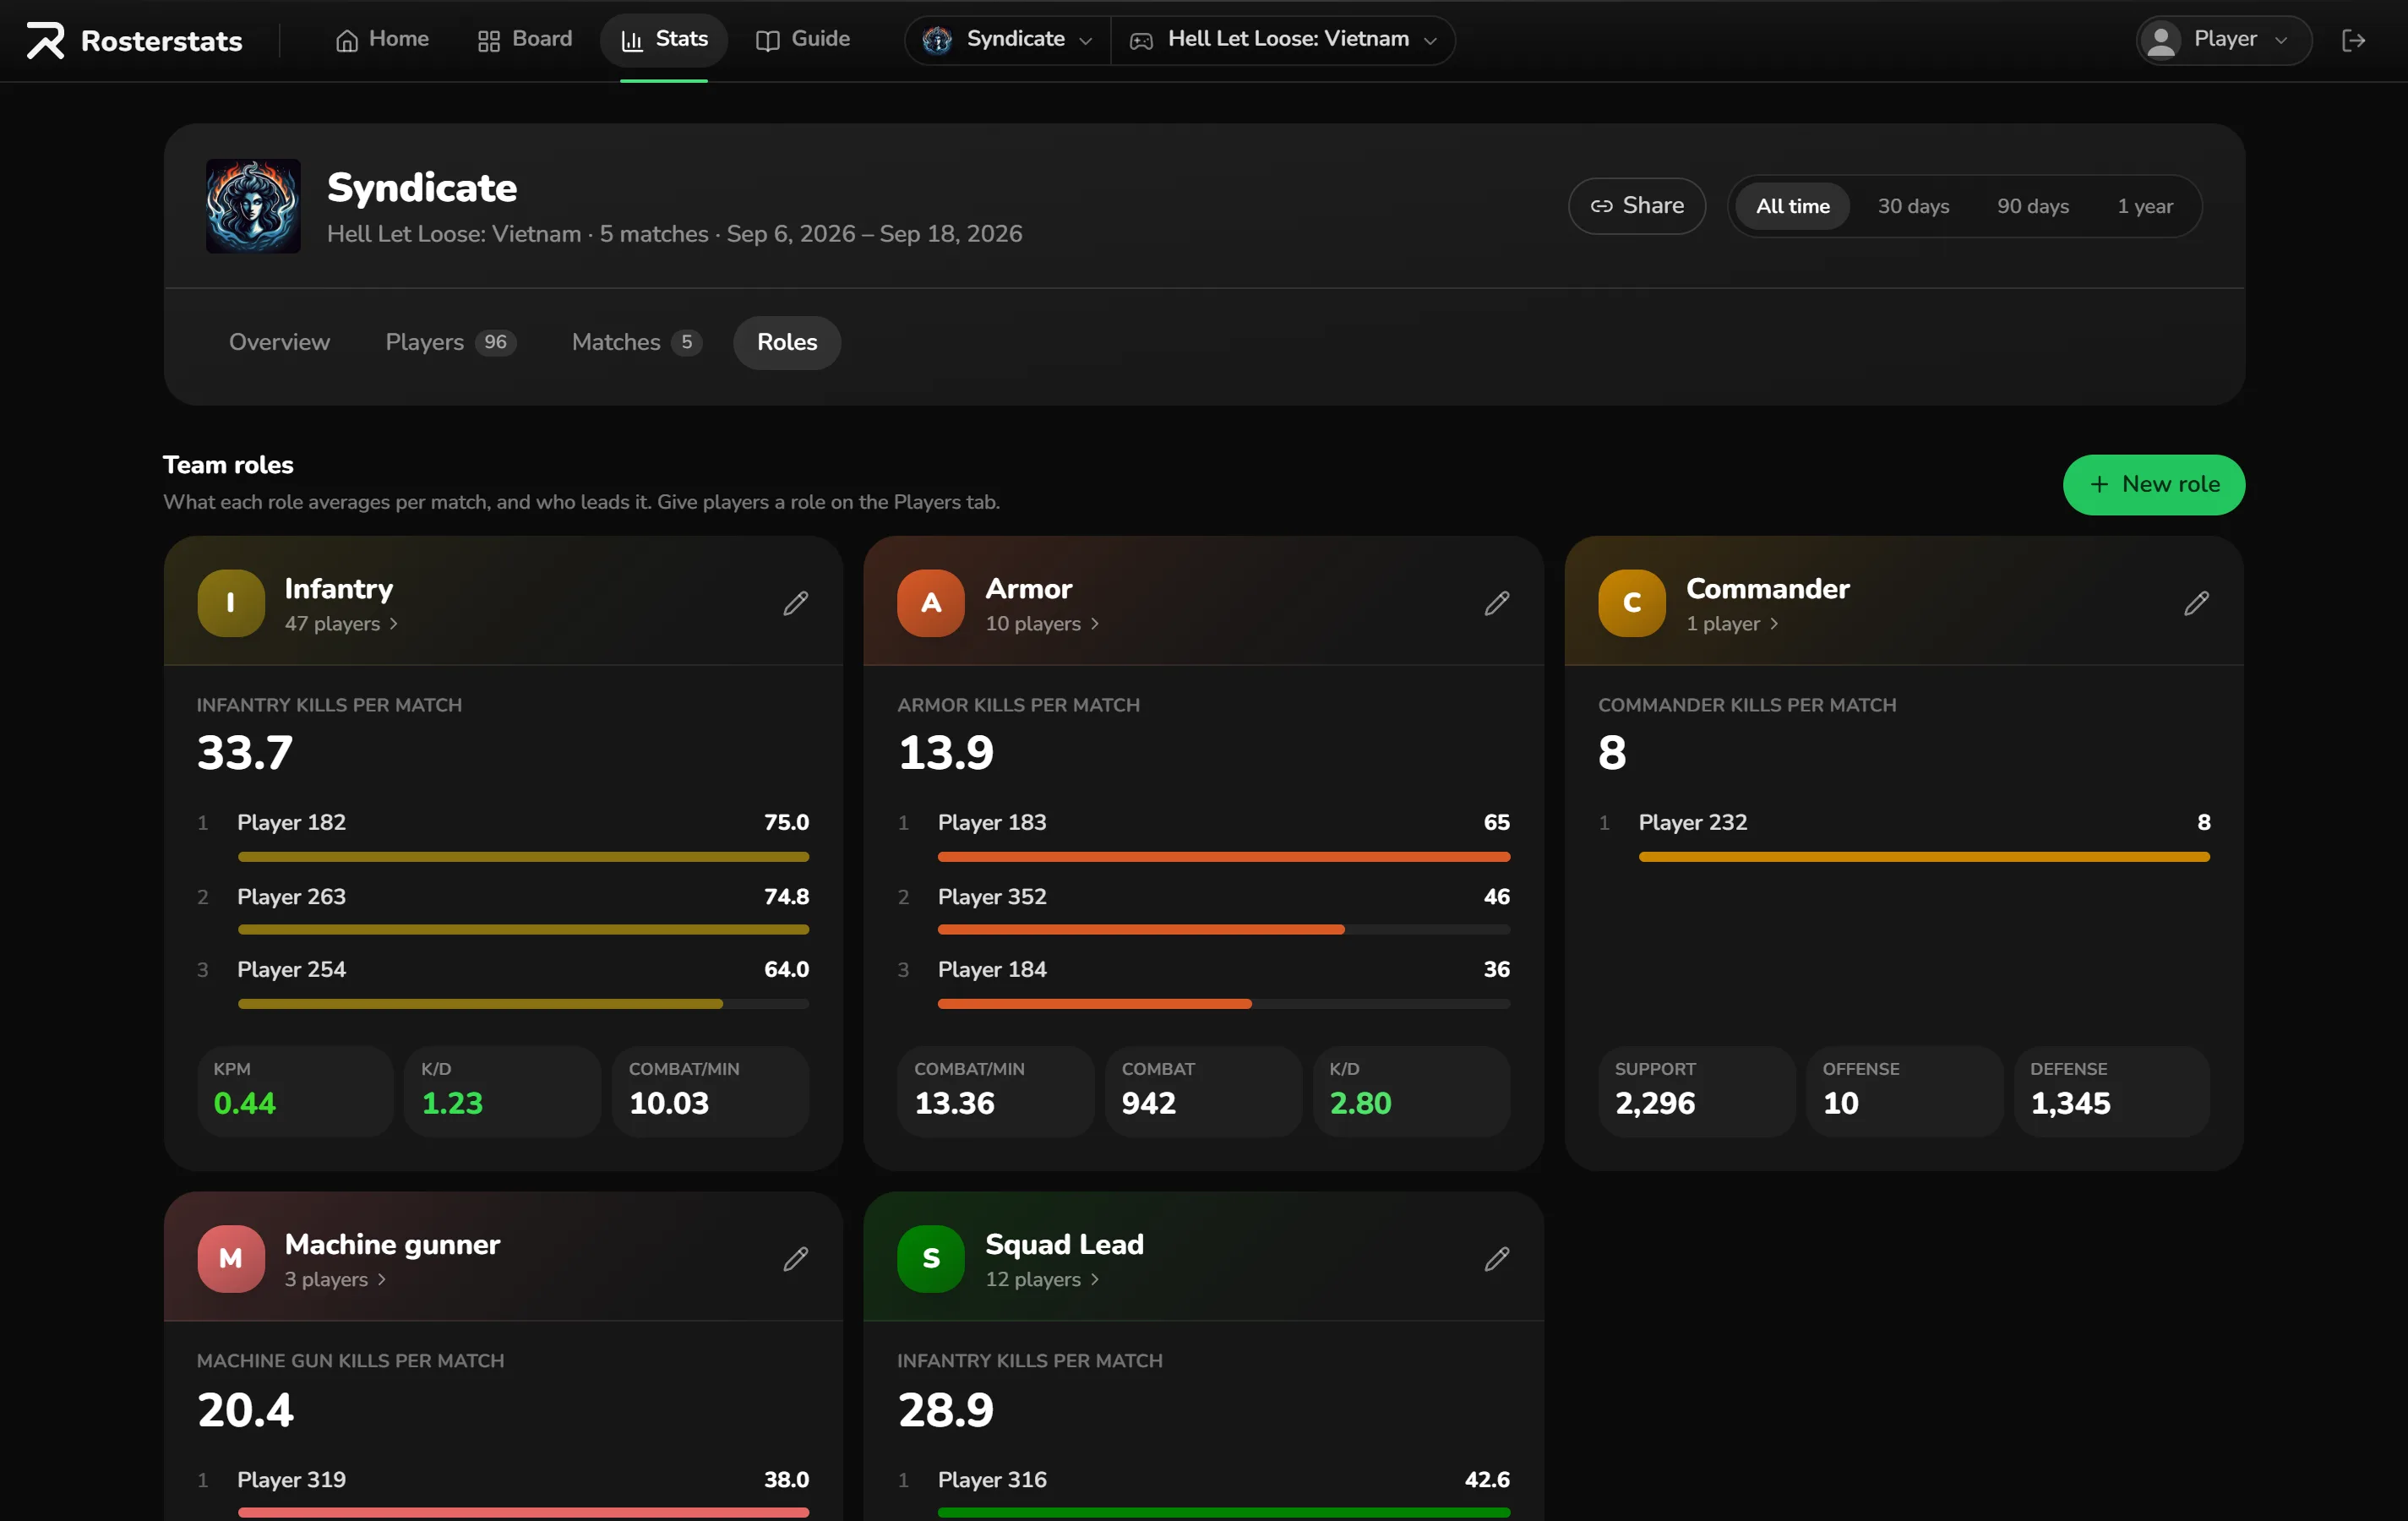Expand the Squad Lead 12 players list
The width and height of the screenshot is (2408, 1521).
(1042, 1279)
